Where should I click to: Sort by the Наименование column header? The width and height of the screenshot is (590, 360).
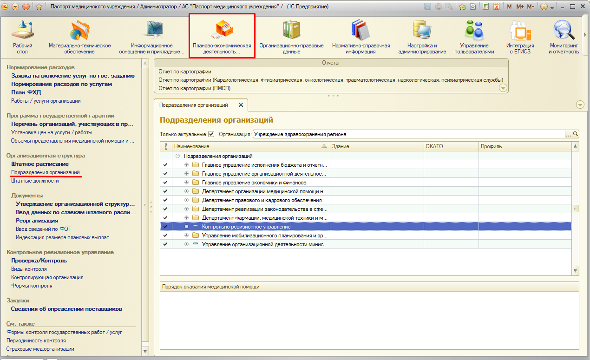tap(191, 146)
